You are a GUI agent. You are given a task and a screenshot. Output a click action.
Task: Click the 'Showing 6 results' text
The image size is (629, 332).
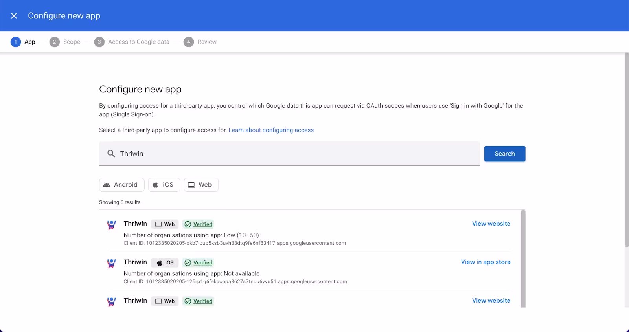pos(120,202)
